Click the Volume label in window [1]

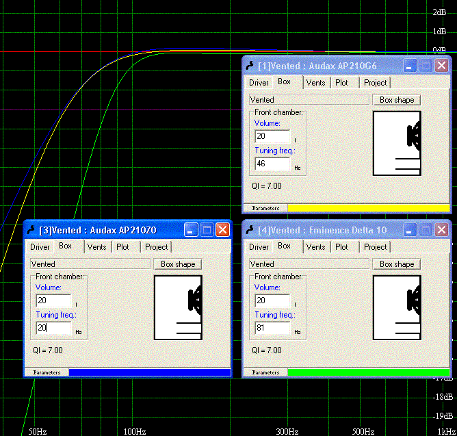[x=267, y=123]
